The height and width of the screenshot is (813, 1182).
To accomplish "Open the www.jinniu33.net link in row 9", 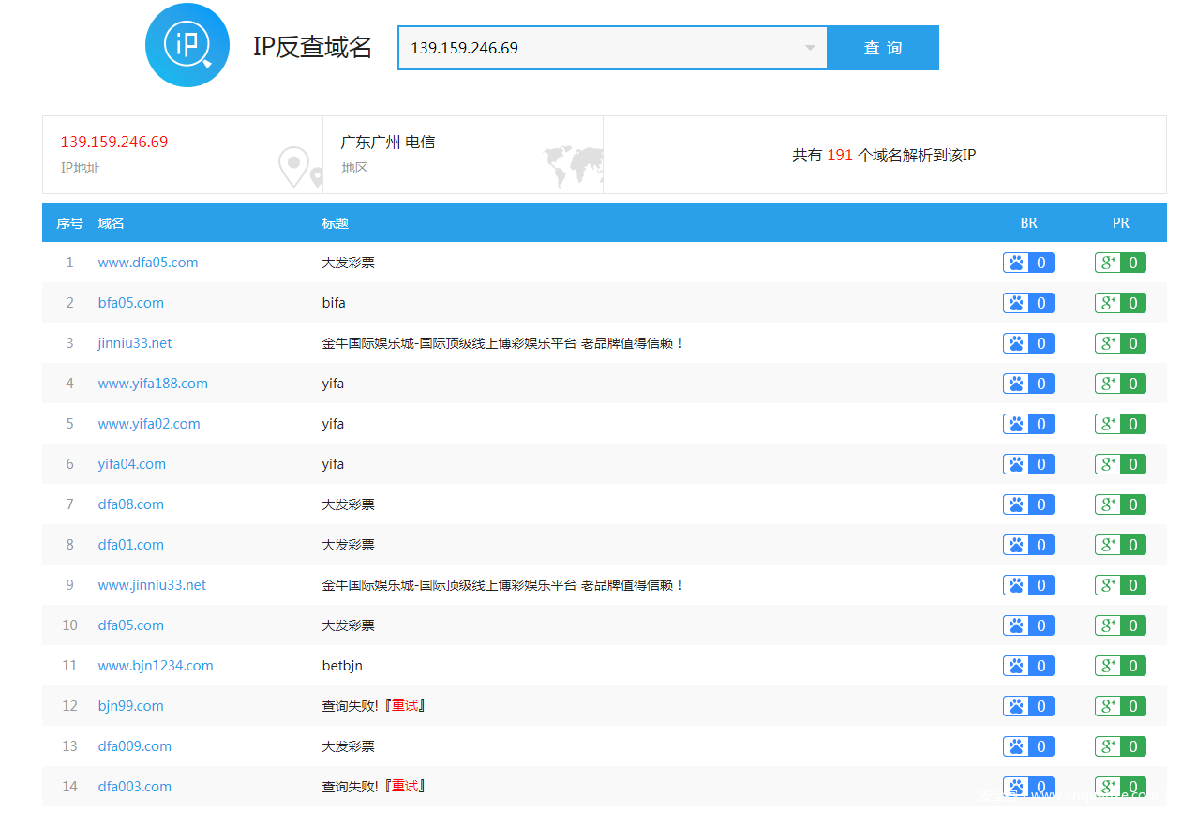I will [152, 585].
